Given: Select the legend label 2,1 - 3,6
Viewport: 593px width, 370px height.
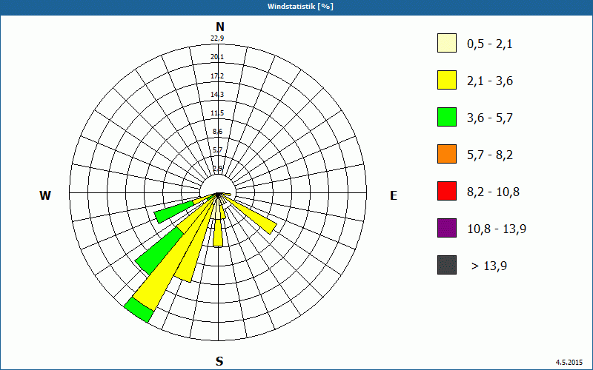Looking at the screenshot, I should pyautogui.click(x=490, y=81).
